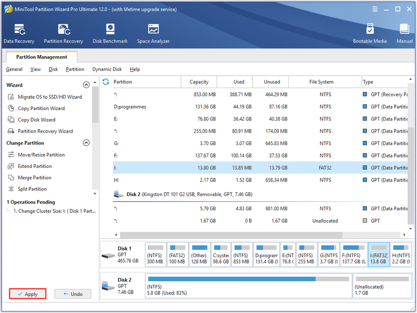Apply the pending operations

pos(28,294)
